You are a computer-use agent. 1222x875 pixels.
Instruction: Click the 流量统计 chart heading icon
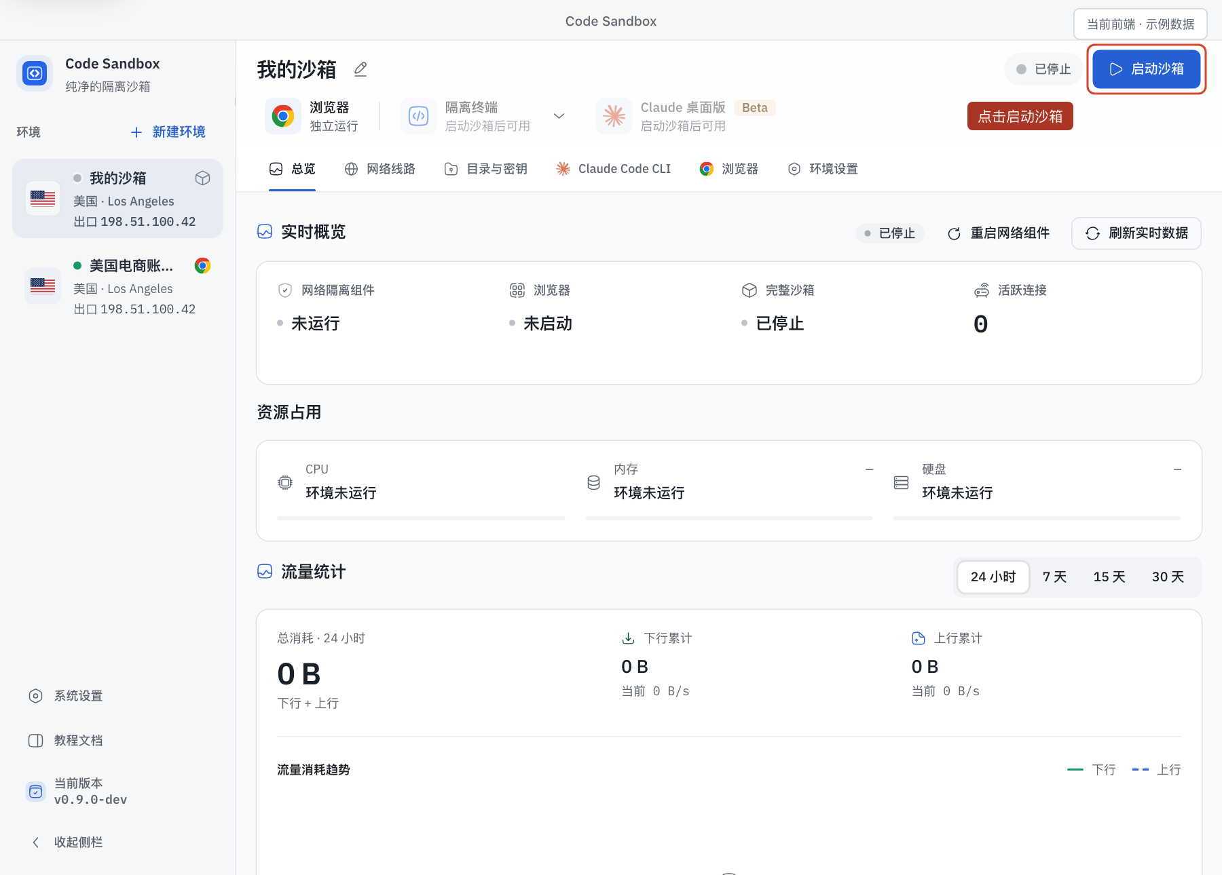tap(265, 571)
